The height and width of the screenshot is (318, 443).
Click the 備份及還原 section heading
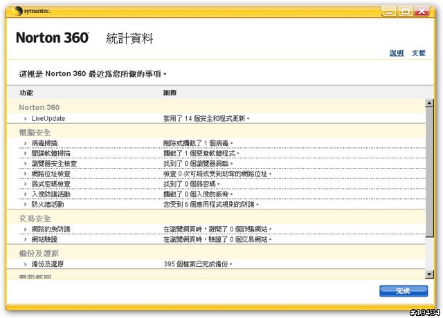click(39, 254)
